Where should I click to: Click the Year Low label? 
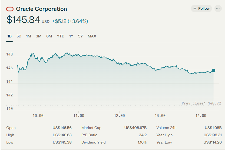(164, 142)
